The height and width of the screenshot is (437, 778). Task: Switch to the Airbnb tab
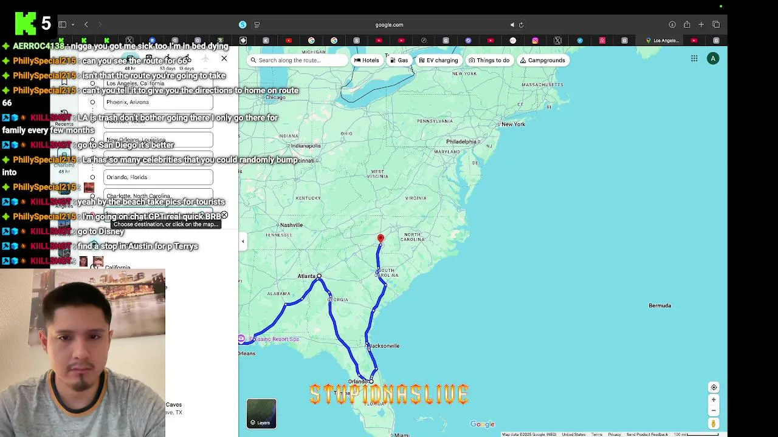click(602, 41)
